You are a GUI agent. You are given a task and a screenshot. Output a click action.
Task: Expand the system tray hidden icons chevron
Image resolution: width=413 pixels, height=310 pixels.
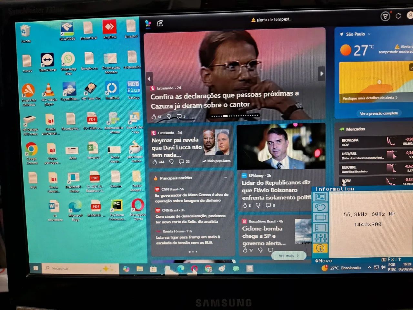[x=369, y=267]
